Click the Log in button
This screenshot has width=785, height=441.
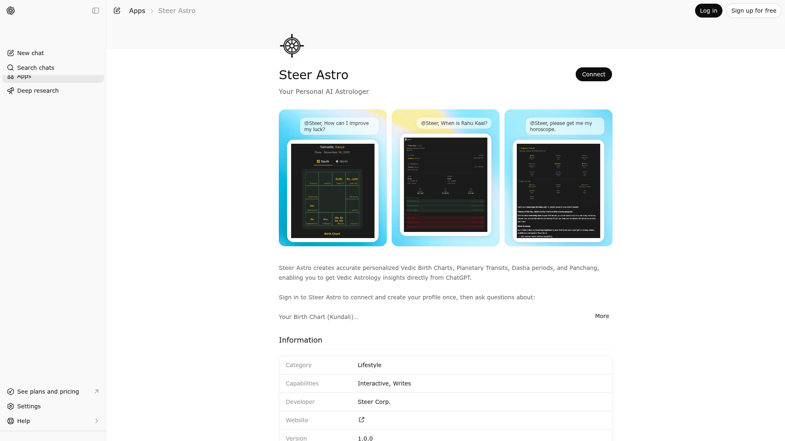click(708, 11)
